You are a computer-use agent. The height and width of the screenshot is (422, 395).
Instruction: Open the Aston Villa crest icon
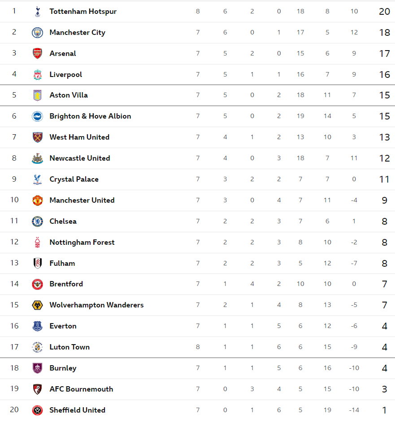tap(38, 95)
